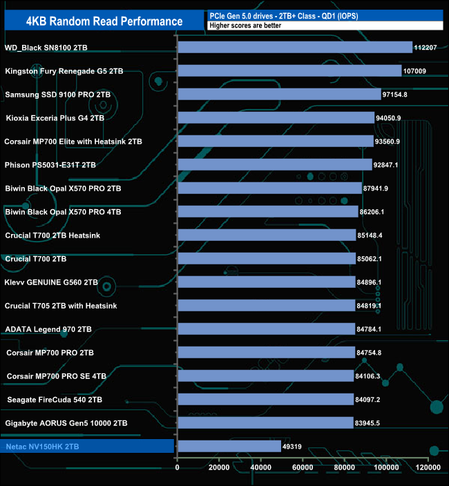Click the 83945.5 score value
449x486 pixels.
pyautogui.click(x=367, y=423)
